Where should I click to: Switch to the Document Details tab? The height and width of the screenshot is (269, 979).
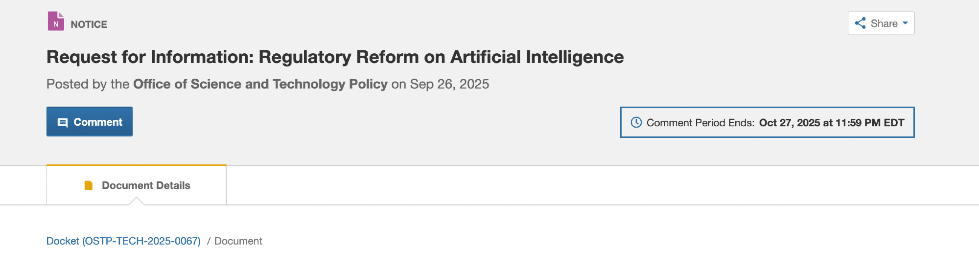click(x=136, y=185)
